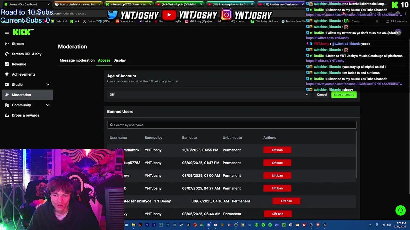Open FileZilla from the taskbar

[x=304, y=225]
